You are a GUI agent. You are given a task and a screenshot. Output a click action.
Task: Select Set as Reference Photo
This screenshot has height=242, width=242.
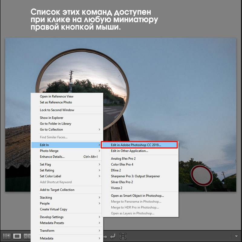tap(67, 102)
